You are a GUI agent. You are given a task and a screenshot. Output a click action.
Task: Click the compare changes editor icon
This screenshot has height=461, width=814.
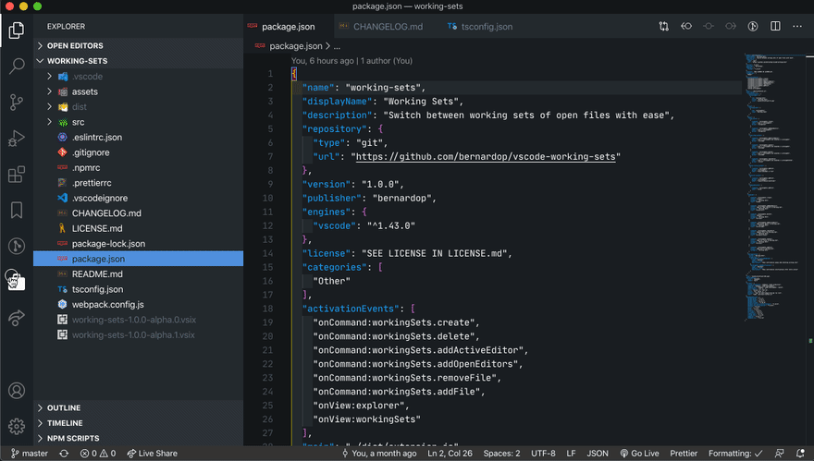(663, 27)
